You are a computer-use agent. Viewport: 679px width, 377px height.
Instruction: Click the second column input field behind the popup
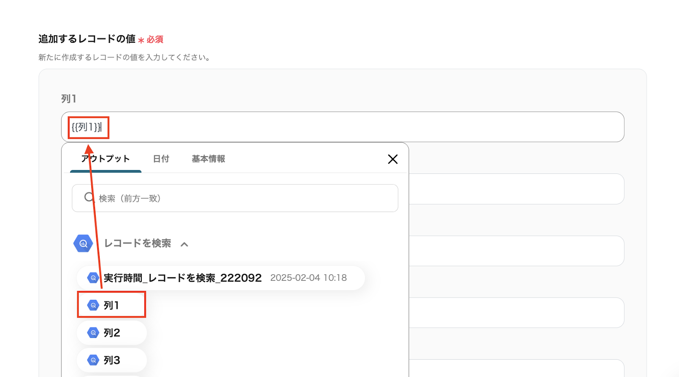[x=516, y=189]
